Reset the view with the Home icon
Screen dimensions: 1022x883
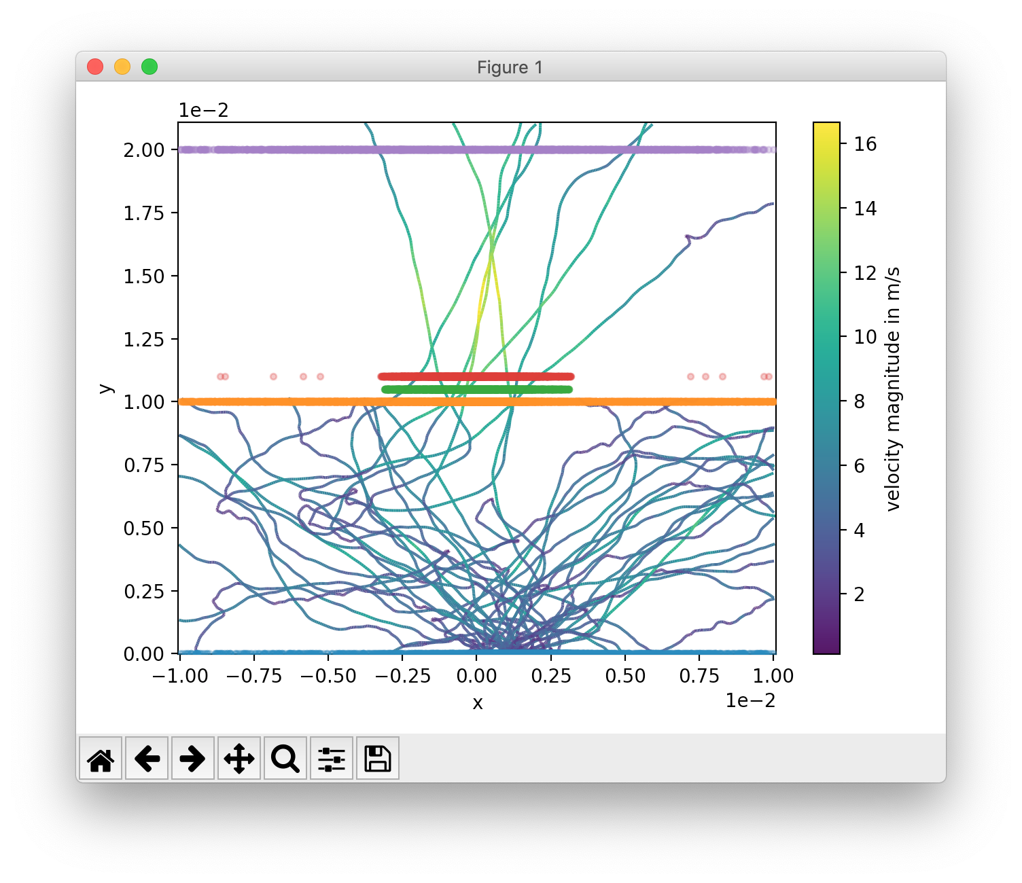[x=101, y=758]
